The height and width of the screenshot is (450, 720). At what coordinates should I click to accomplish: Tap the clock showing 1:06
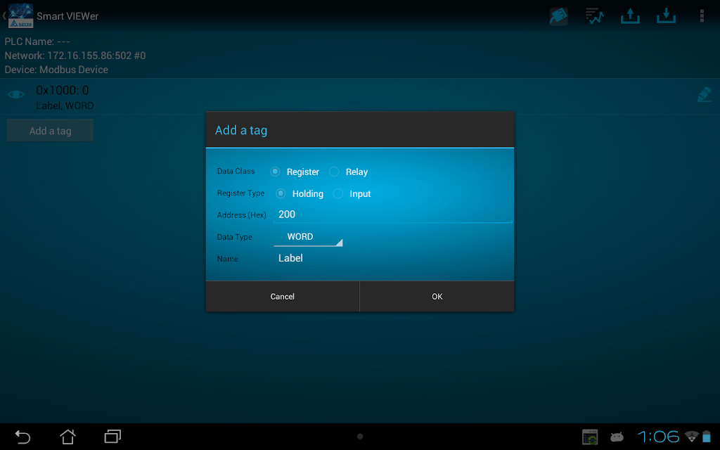(x=658, y=437)
